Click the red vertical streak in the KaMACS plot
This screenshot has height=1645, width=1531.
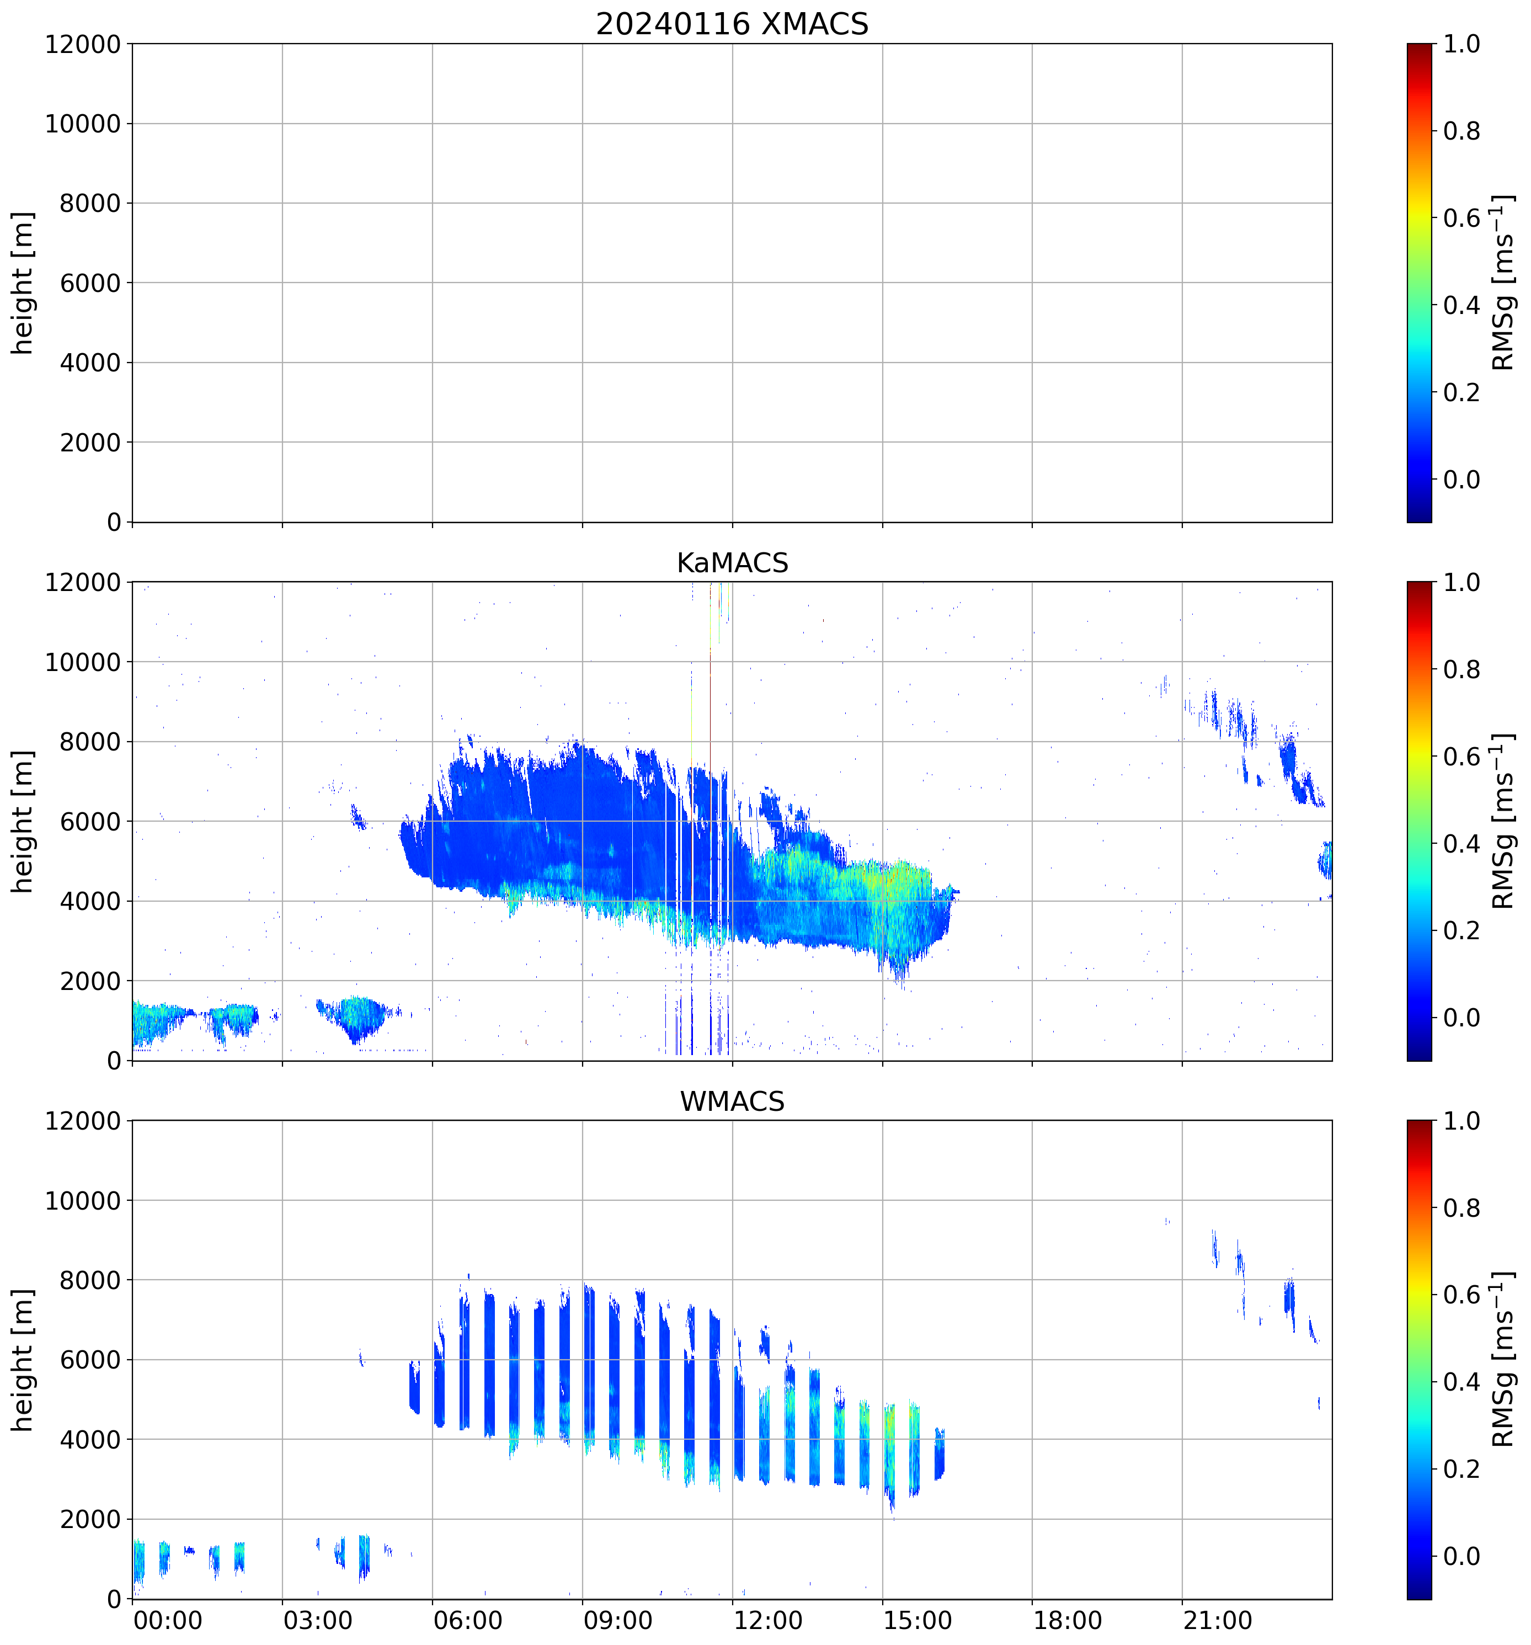click(x=710, y=704)
